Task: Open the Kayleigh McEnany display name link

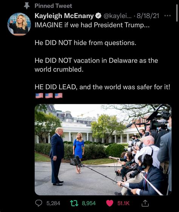Action: (x=64, y=16)
